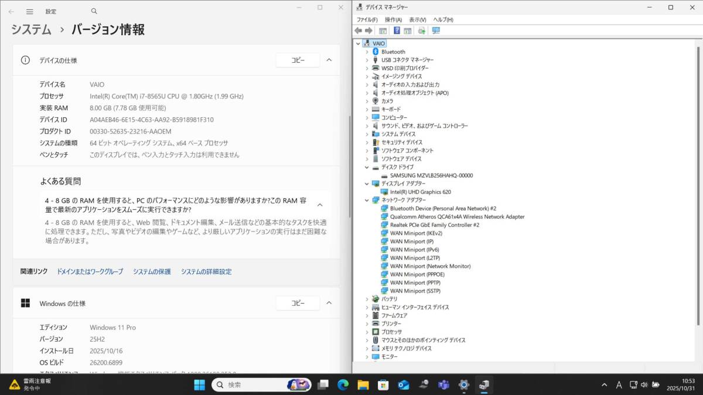This screenshot has width=703, height=395.
Task: Click the コピー button for デバイスの仕様
Action: [298, 60]
